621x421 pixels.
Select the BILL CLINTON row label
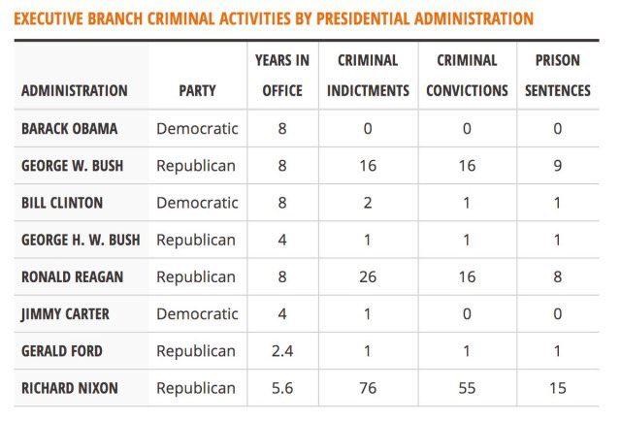[62, 203]
